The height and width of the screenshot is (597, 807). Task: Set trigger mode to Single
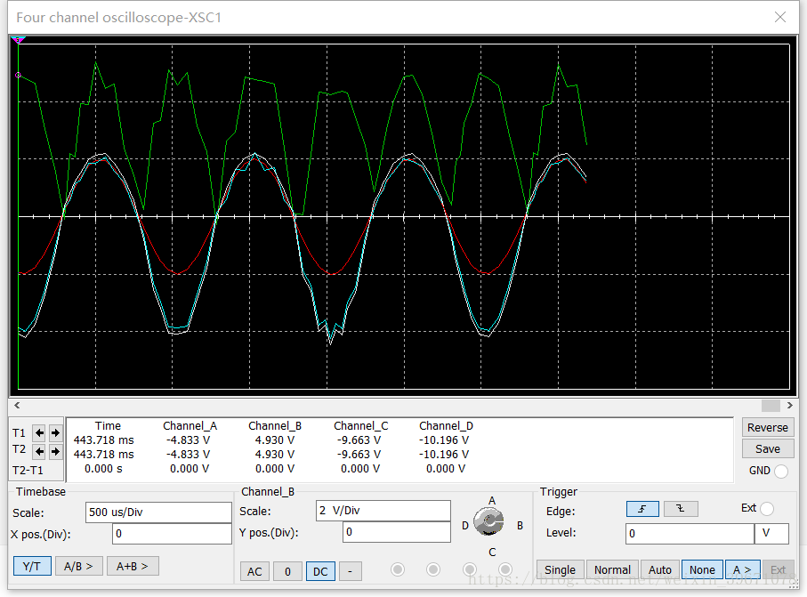560,569
